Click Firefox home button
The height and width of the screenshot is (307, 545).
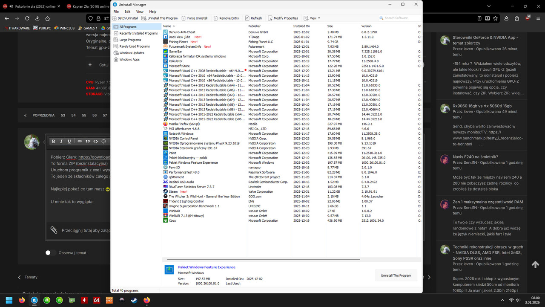pos(47,18)
